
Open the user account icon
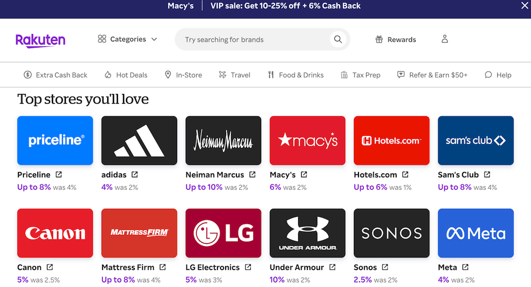tap(445, 39)
